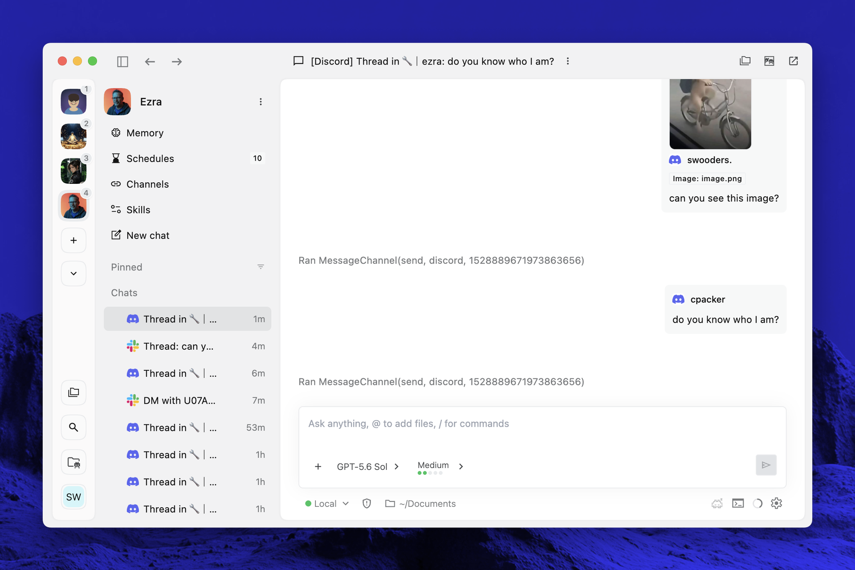Select the second agent avatar badge 2
Viewport: 855px width, 570px height.
[73, 136]
